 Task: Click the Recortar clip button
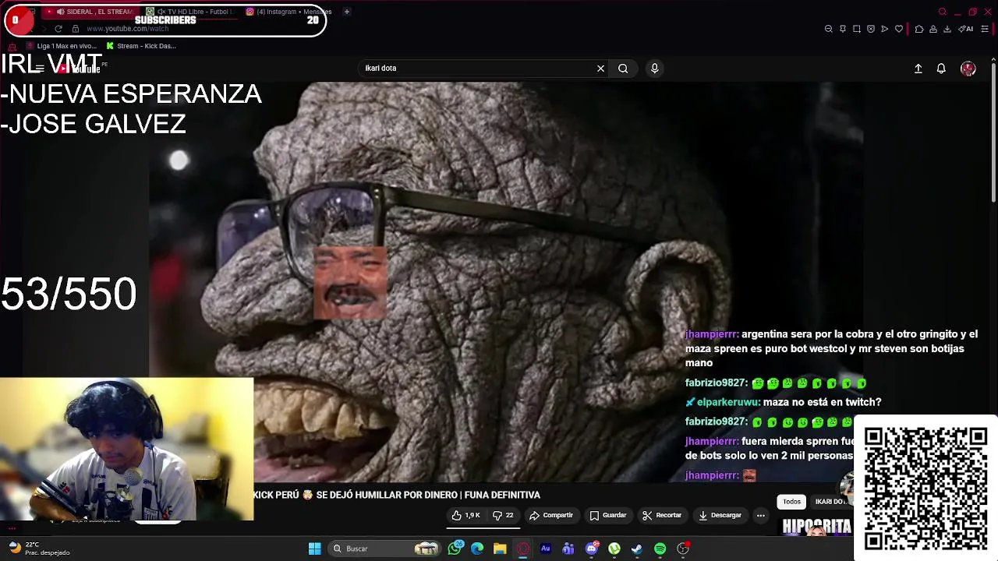(x=662, y=515)
